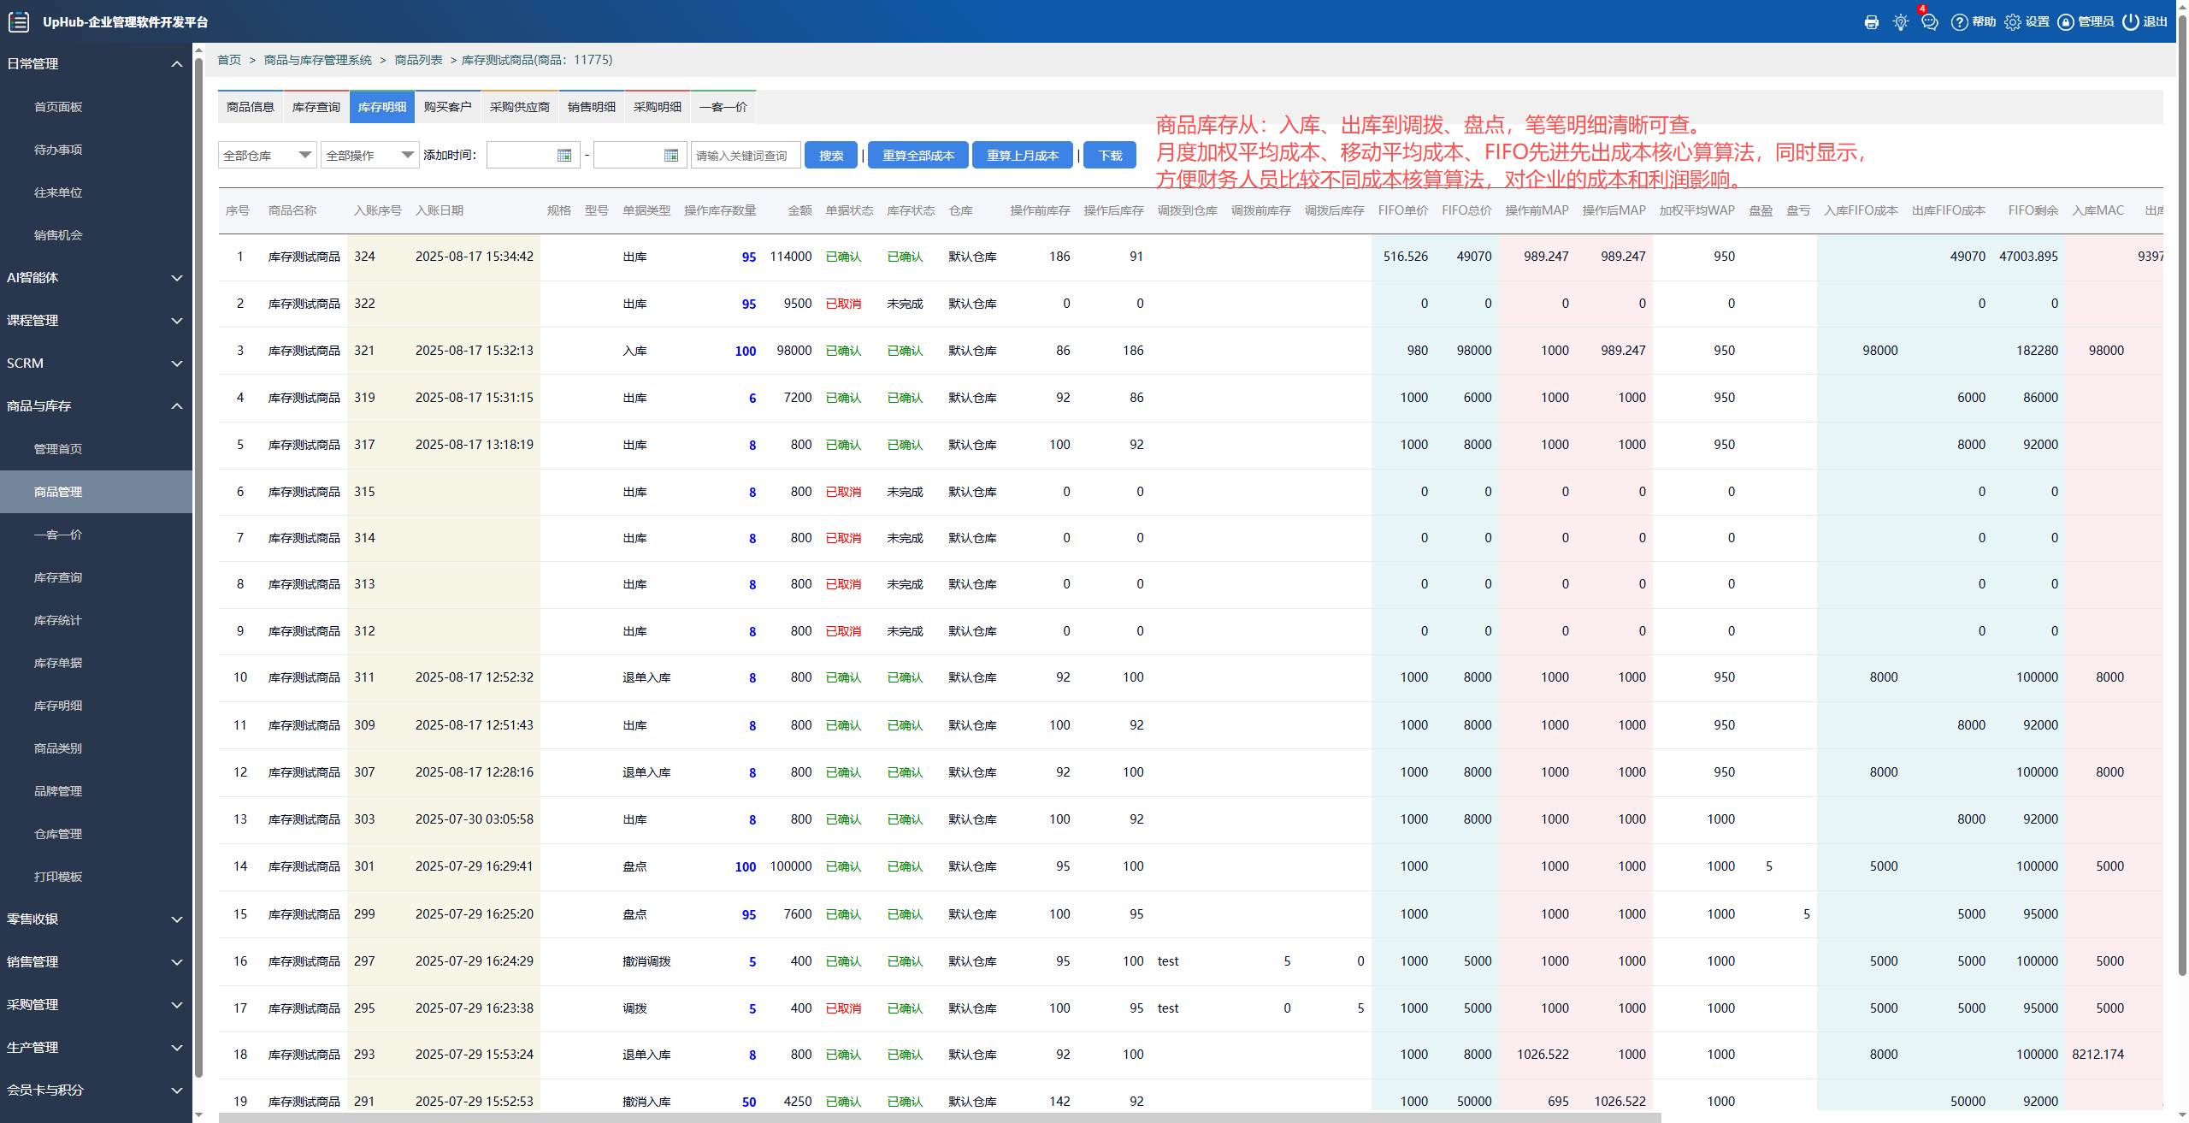
Task: Click the 帮助 help icon
Action: [x=1960, y=22]
